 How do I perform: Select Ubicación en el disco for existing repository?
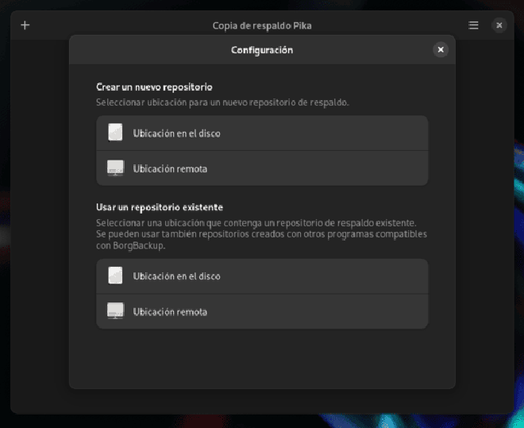click(262, 276)
